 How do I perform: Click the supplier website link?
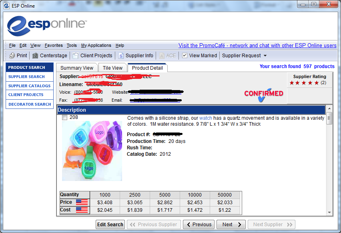point(156,92)
